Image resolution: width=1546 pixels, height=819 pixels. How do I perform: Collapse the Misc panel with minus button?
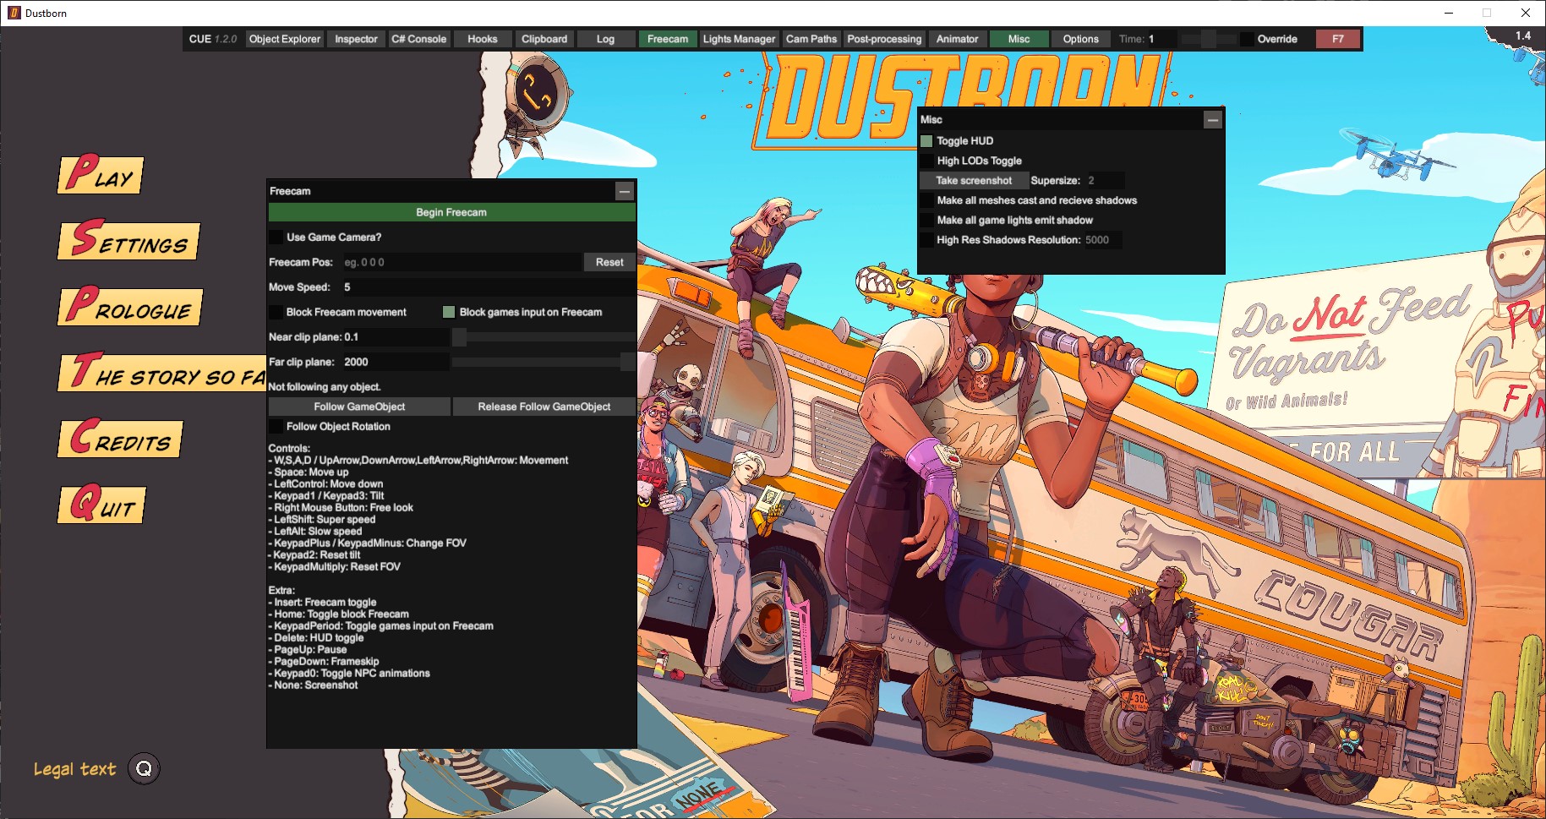tap(1213, 120)
